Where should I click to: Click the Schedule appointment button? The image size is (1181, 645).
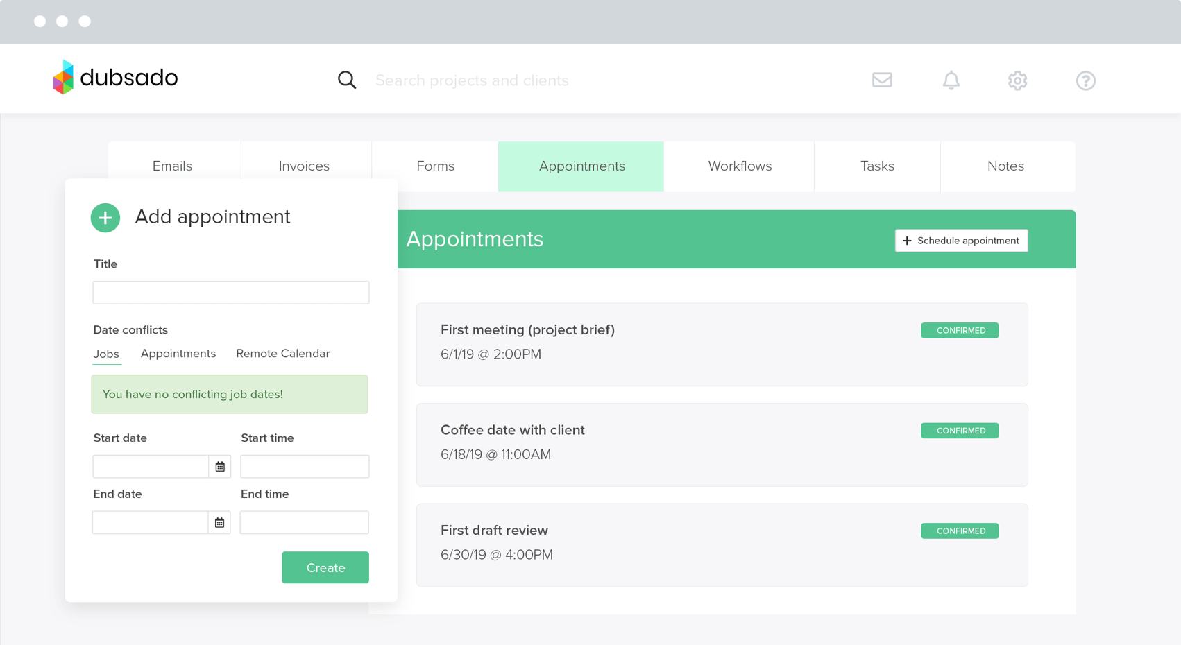pyautogui.click(x=961, y=241)
